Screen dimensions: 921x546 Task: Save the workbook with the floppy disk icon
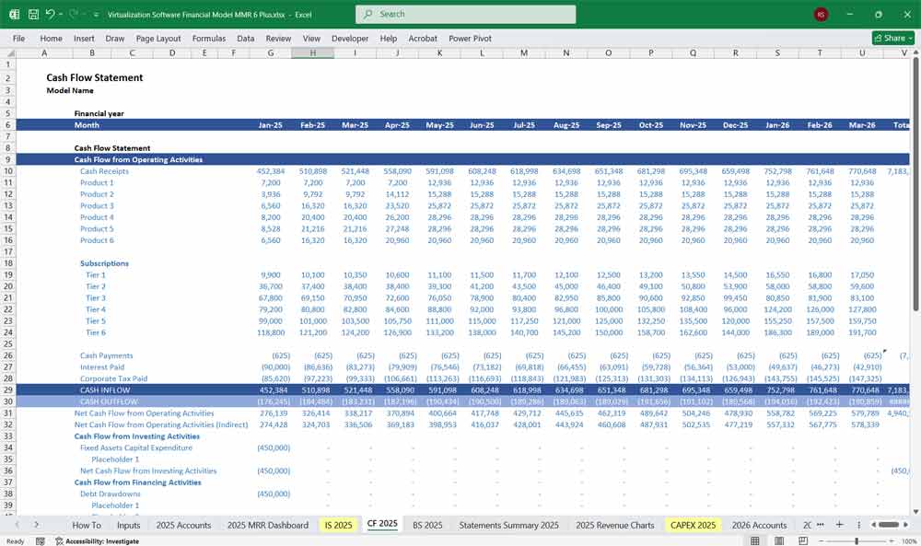coord(33,14)
